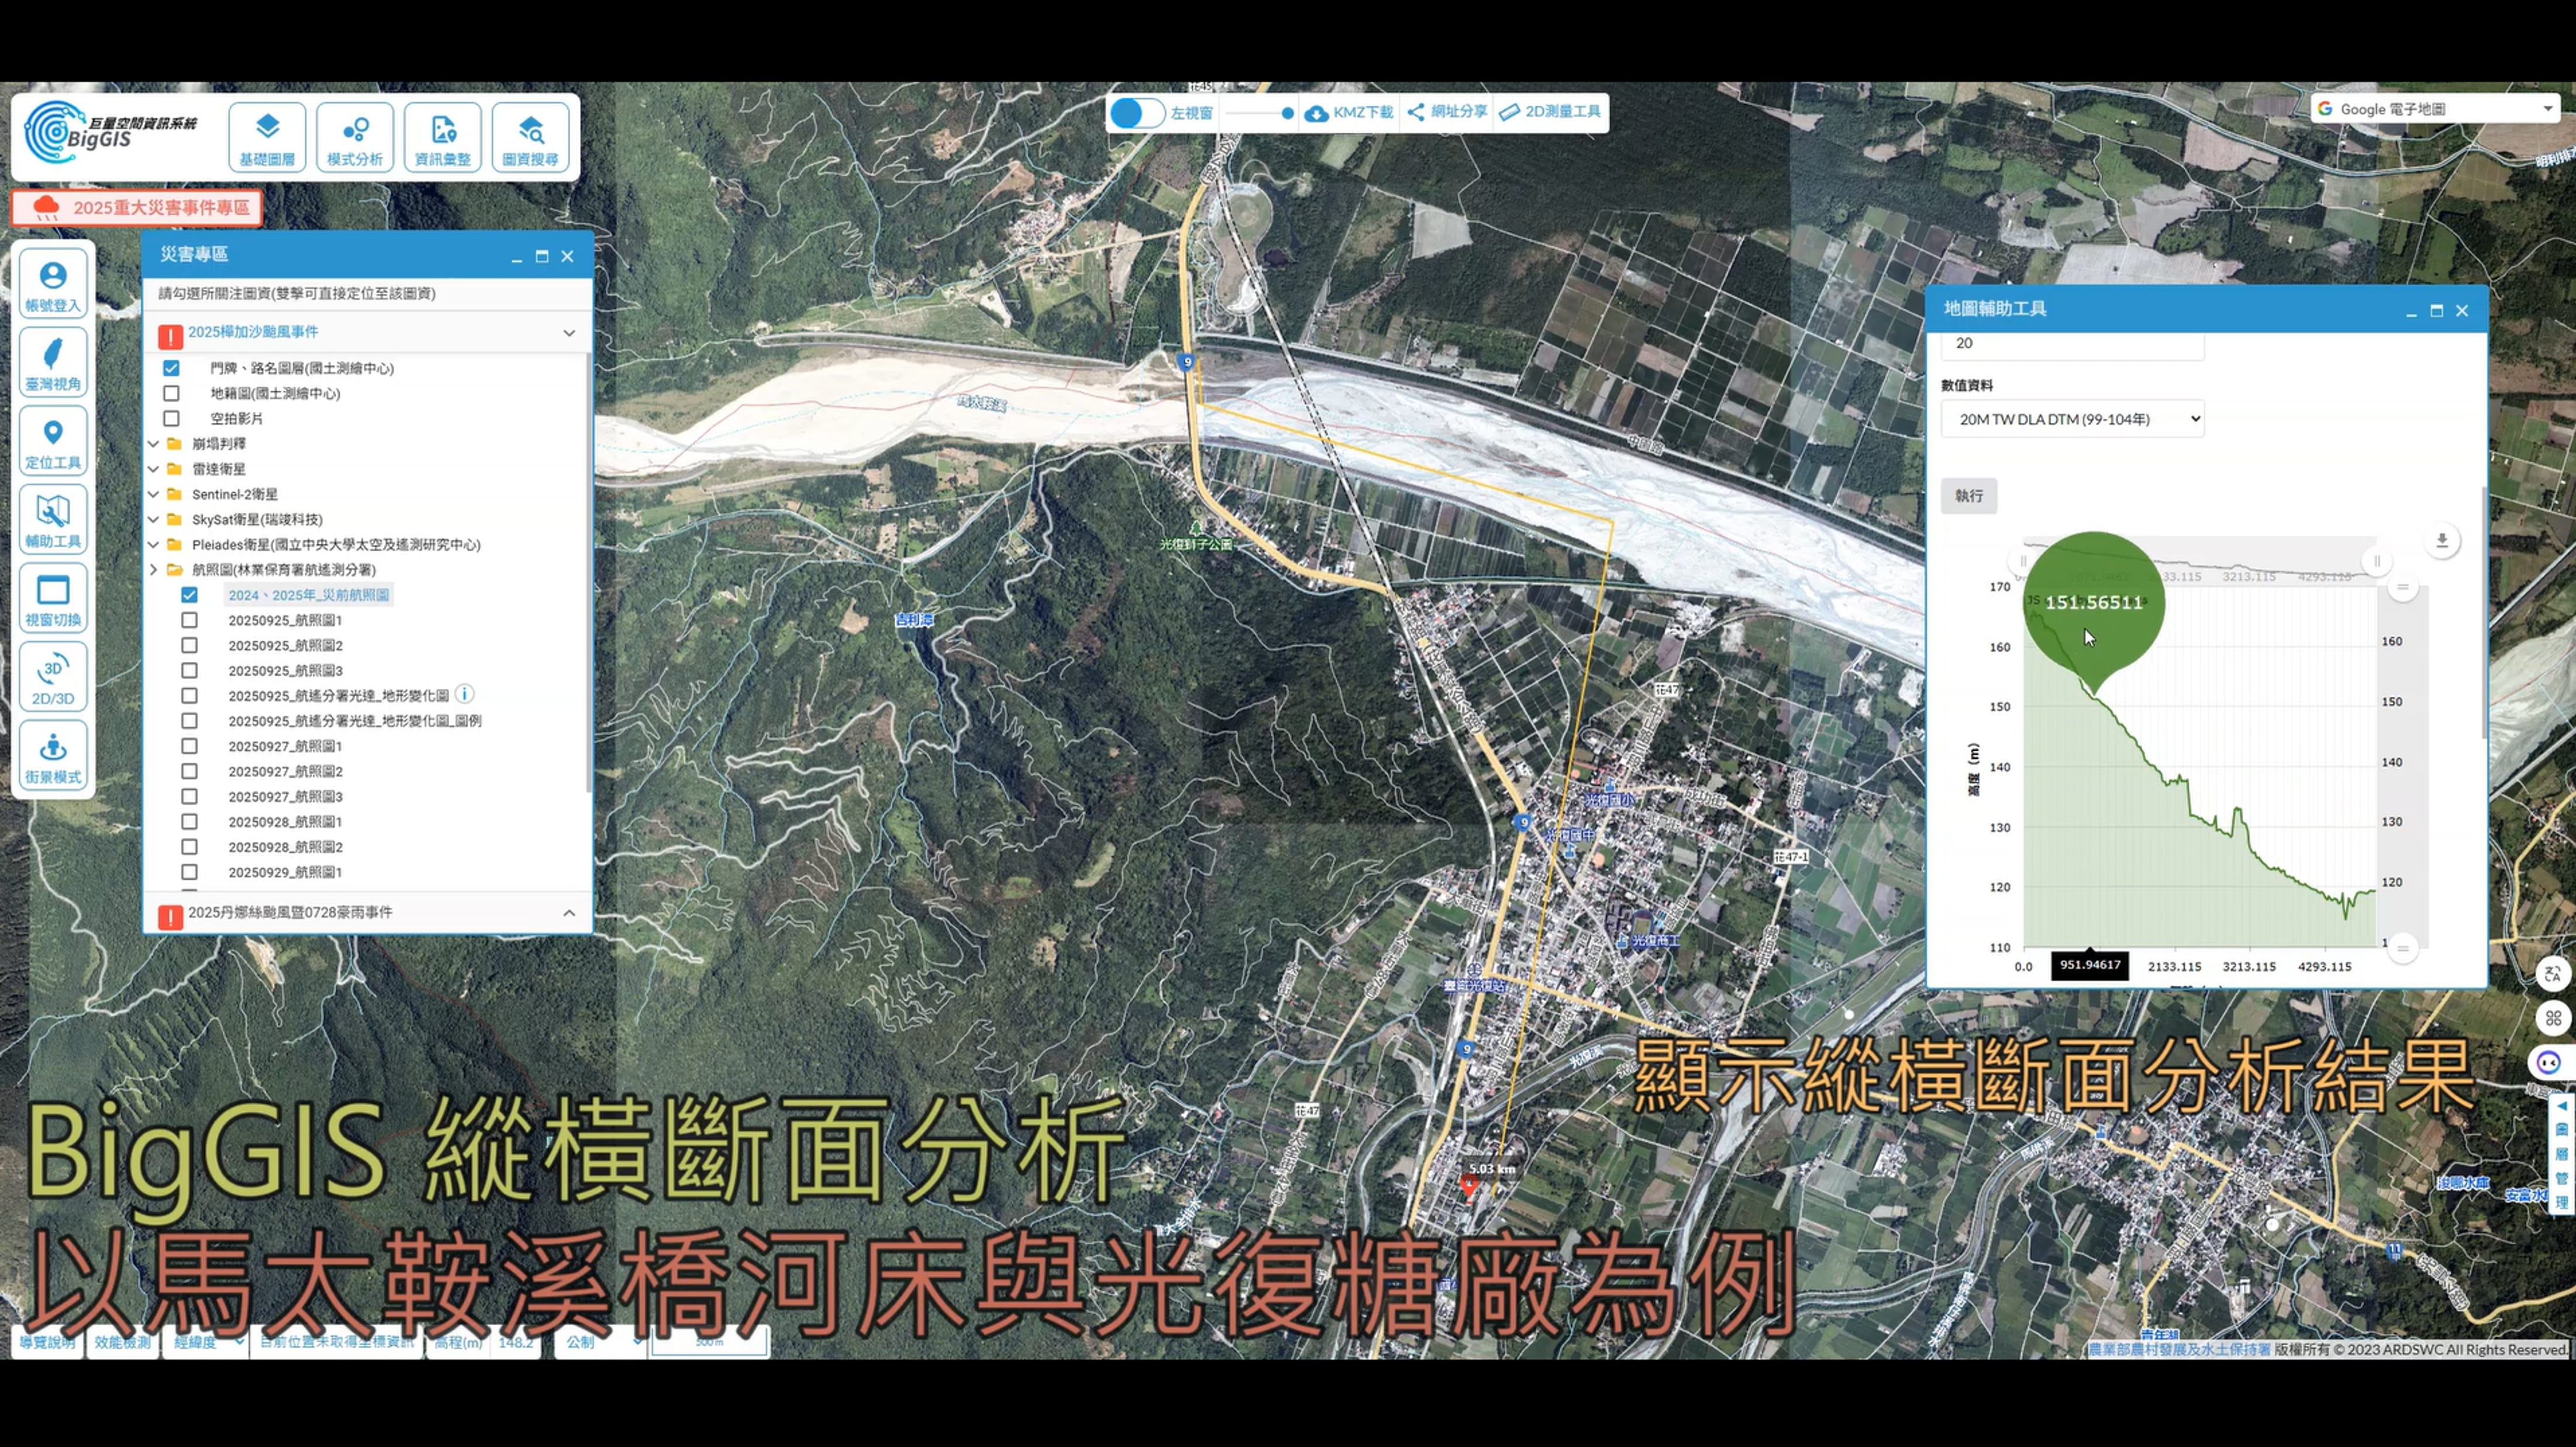Enable 街景模式 street view mode
The height and width of the screenshot is (1447, 2576).
(x=53, y=756)
